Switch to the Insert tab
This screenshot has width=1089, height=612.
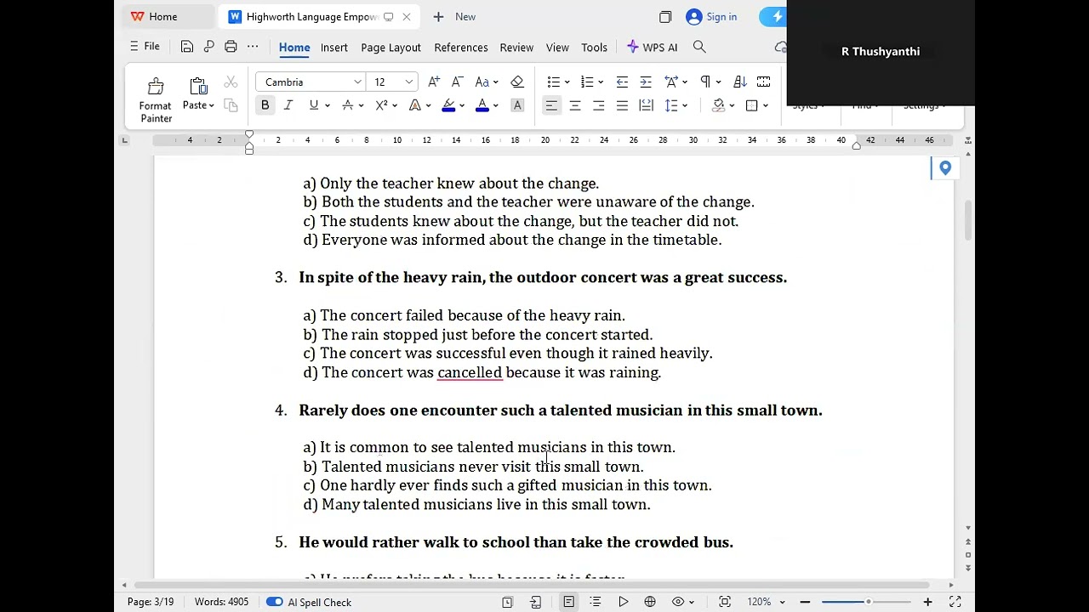pyautogui.click(x=334, y=48)
